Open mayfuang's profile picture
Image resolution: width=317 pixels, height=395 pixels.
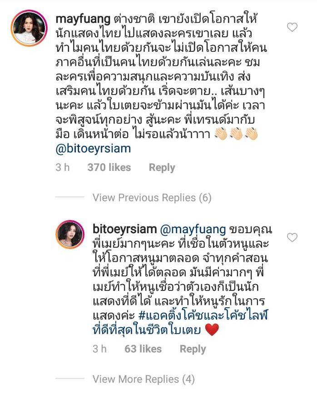click(x=29, y=28)
